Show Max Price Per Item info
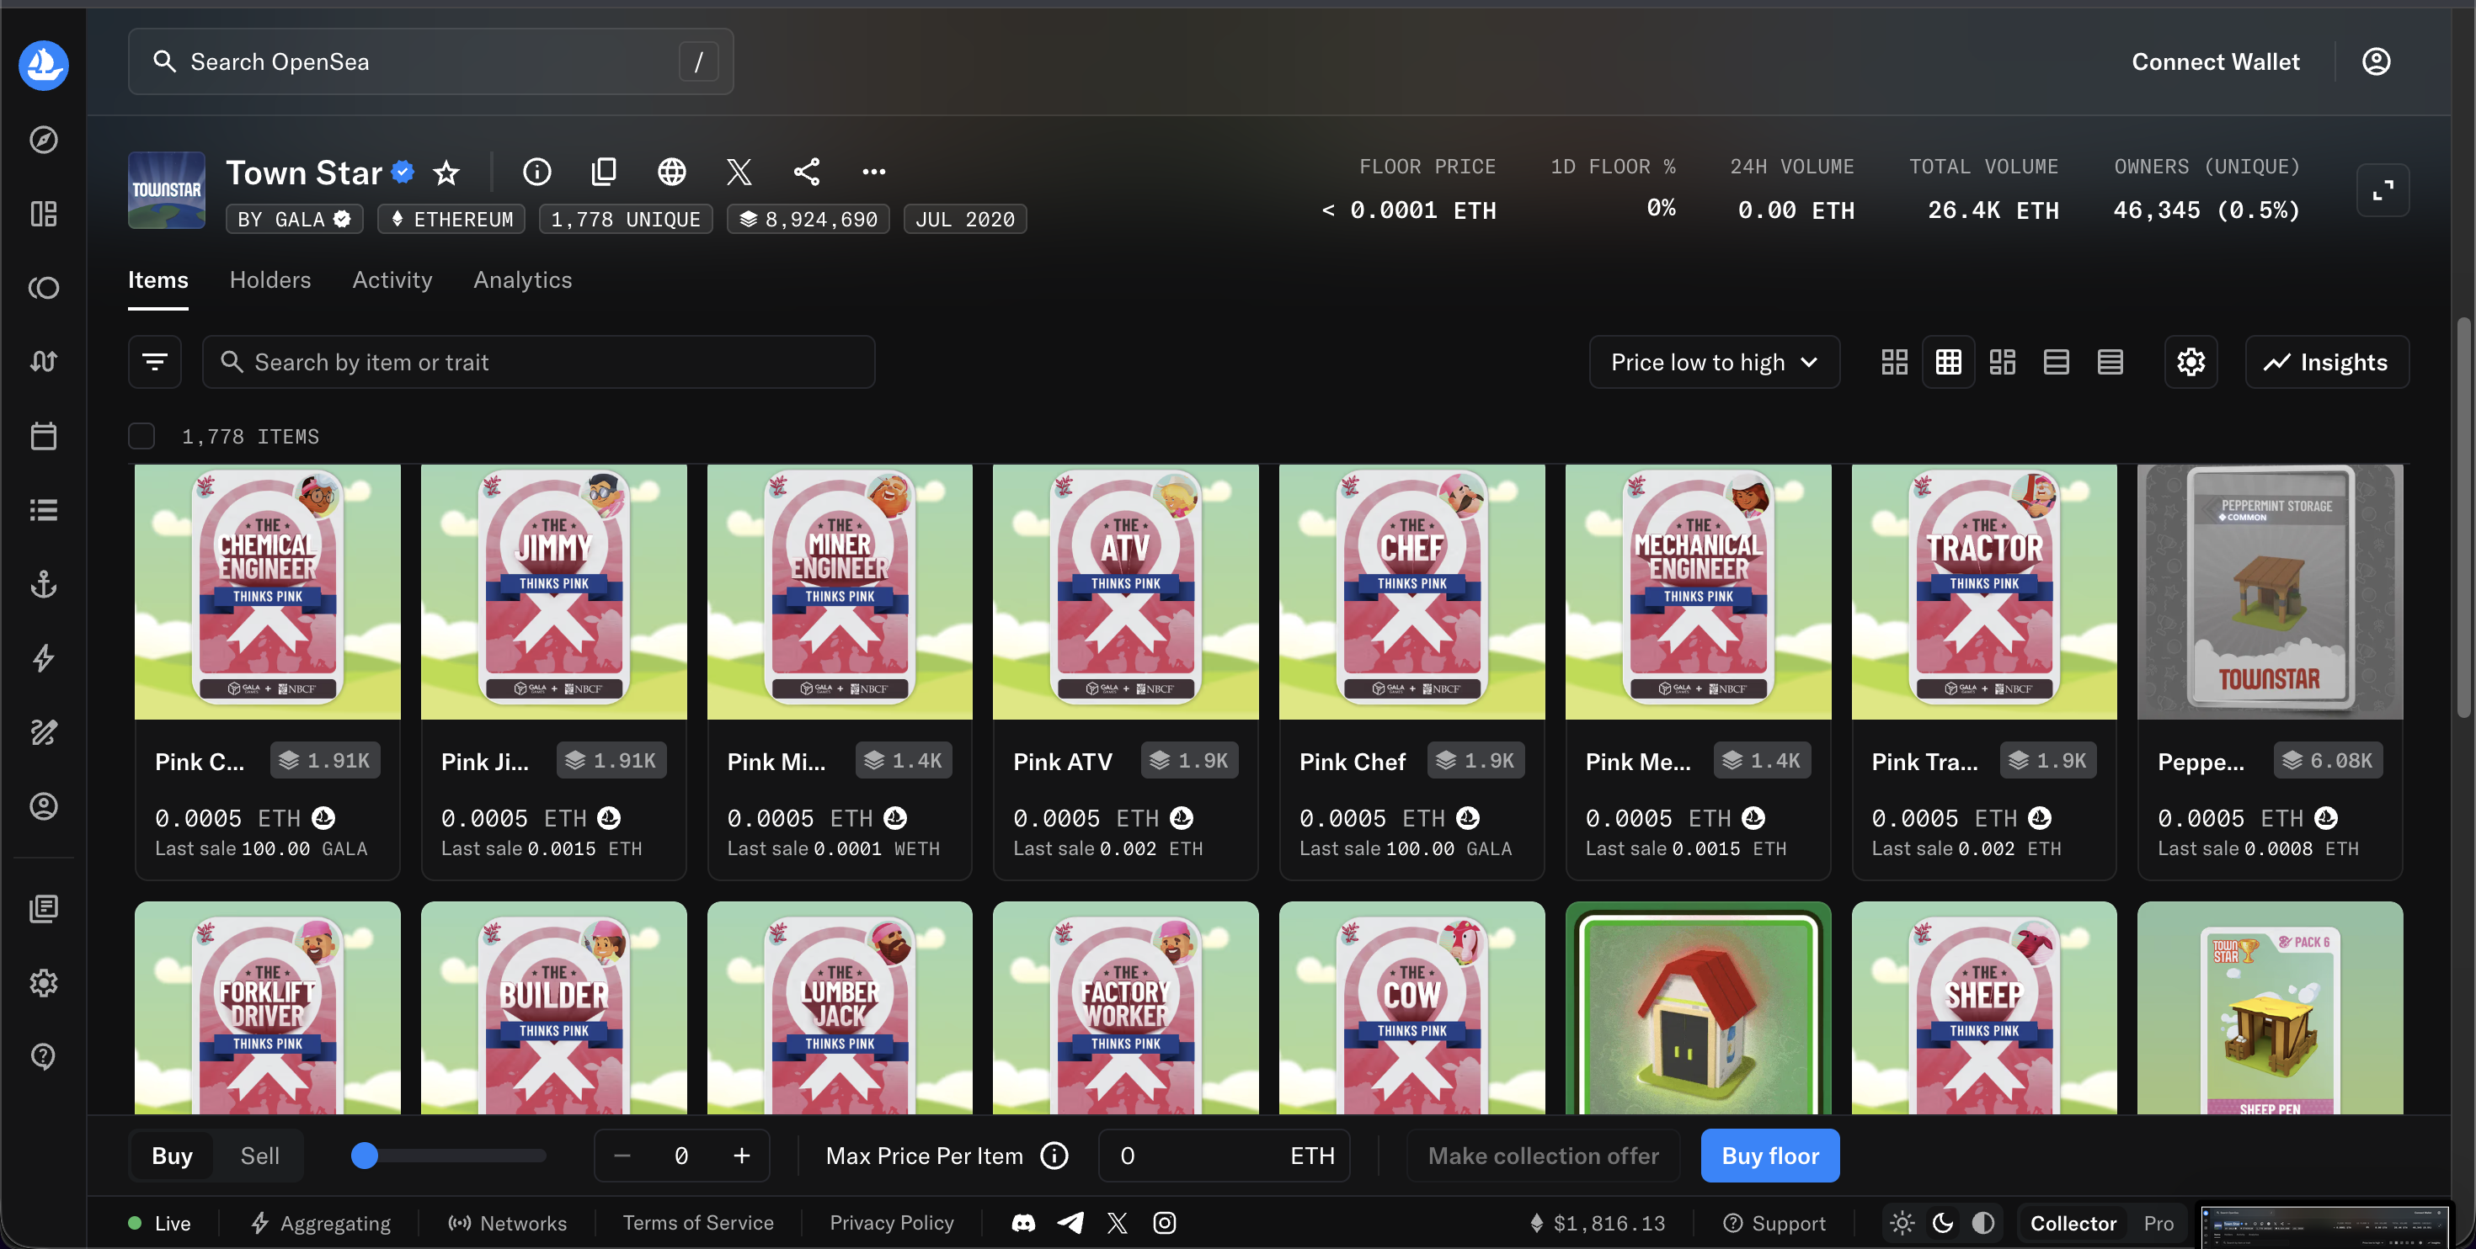This screenshot has width=2476, height=1249. (1054, 1155)
